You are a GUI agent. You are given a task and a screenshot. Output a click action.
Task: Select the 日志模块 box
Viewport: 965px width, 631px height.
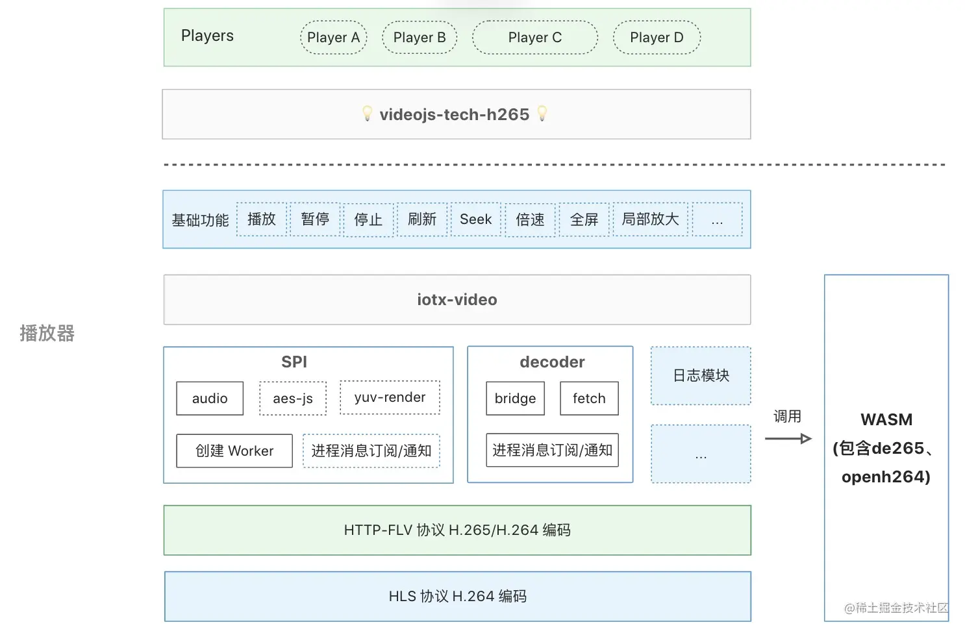(x=701, y=376)
